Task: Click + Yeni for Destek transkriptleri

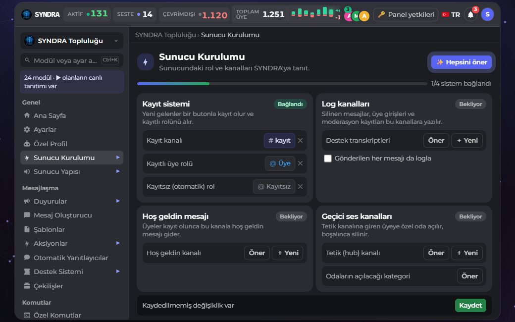Action: coord(466,140)
